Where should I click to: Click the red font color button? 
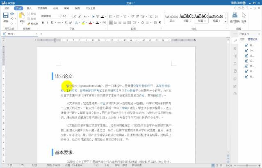point(90,23)
